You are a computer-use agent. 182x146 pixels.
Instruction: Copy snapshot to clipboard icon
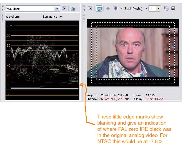click(166, 8)
